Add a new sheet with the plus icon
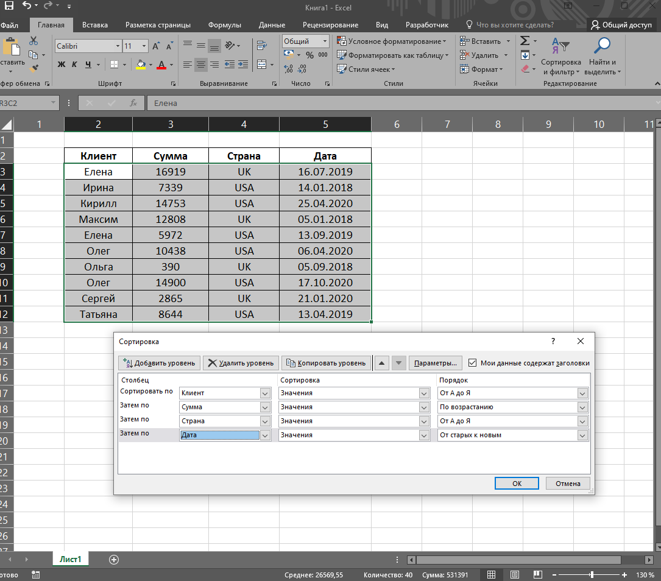Viewport: 661px width, 581px height. click(x=113, y=559)
